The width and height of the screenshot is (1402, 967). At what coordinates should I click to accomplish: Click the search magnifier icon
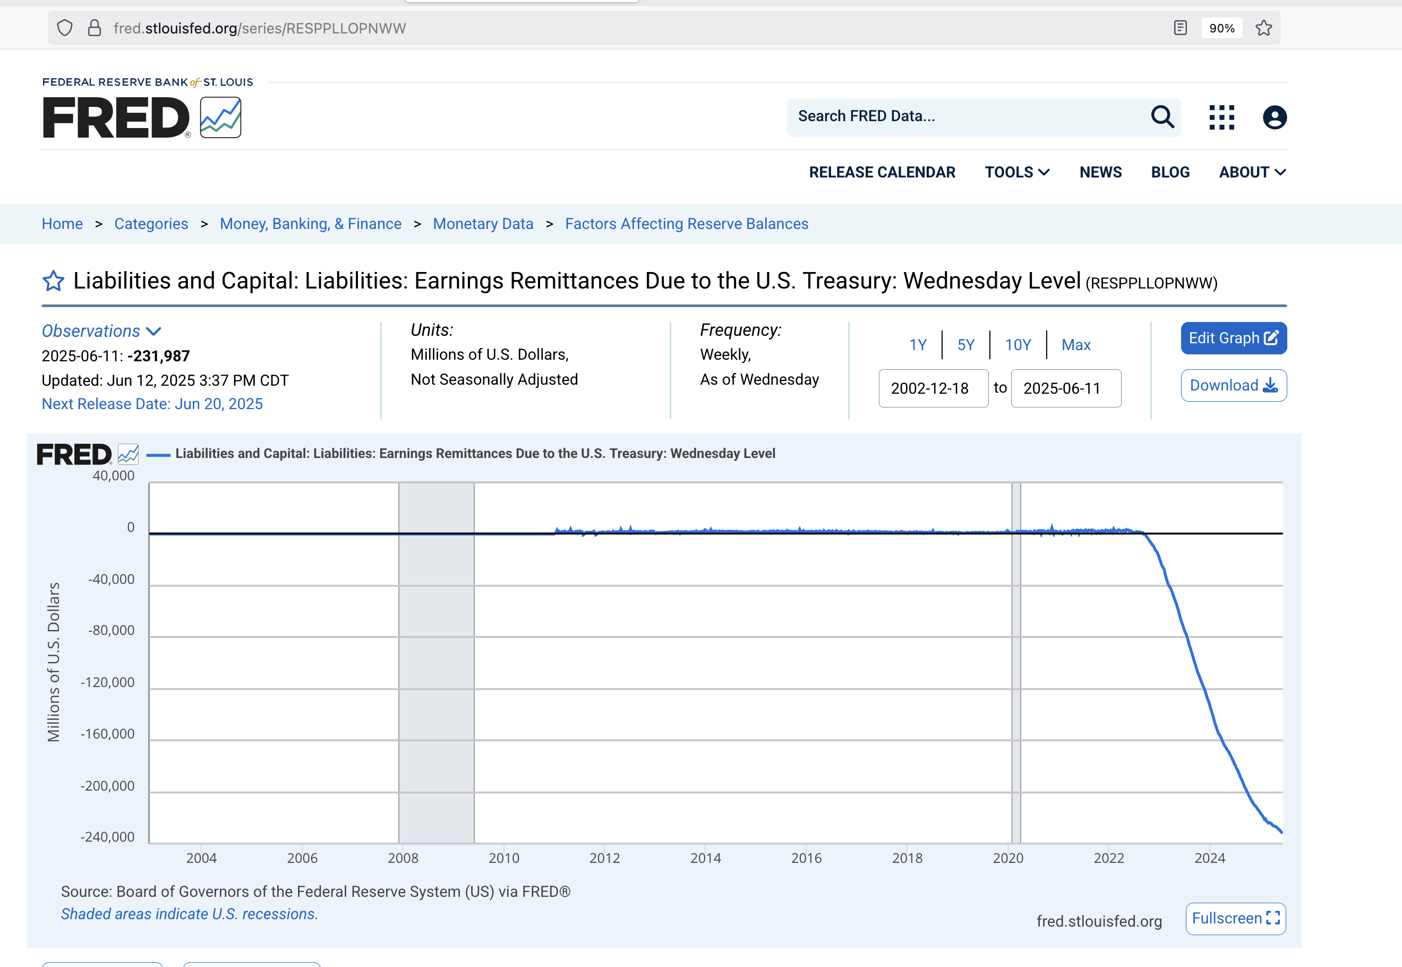pyautogui.click(x=1162, y=117)
